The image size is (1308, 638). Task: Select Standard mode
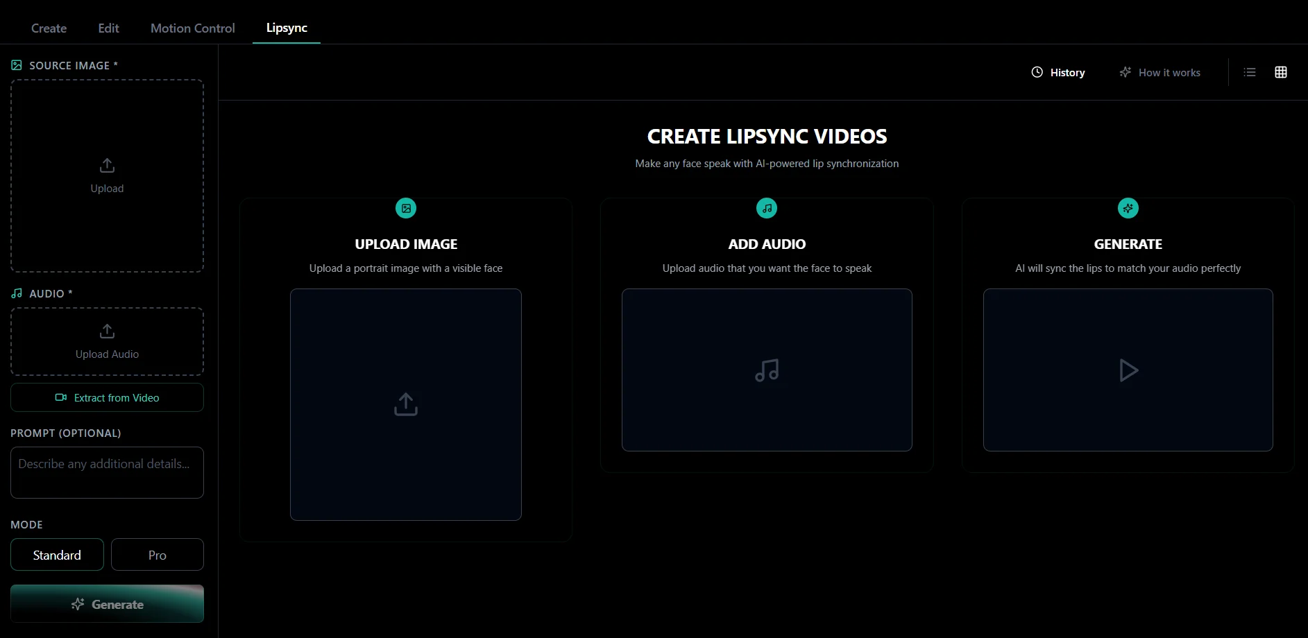[x=57, y=555]
